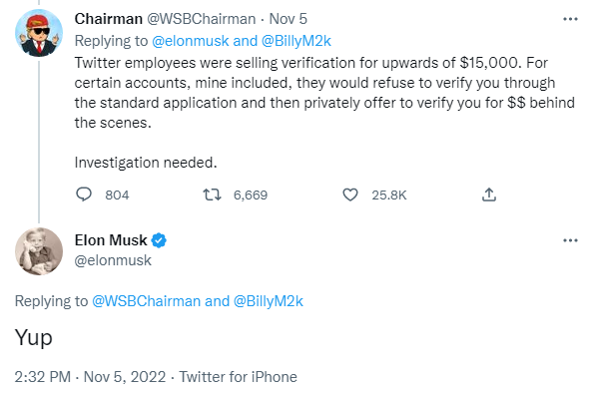Click the @BillyM2k mention in Chairman's reply line
The width and height of the screenshot is (589, 395).
296,41
